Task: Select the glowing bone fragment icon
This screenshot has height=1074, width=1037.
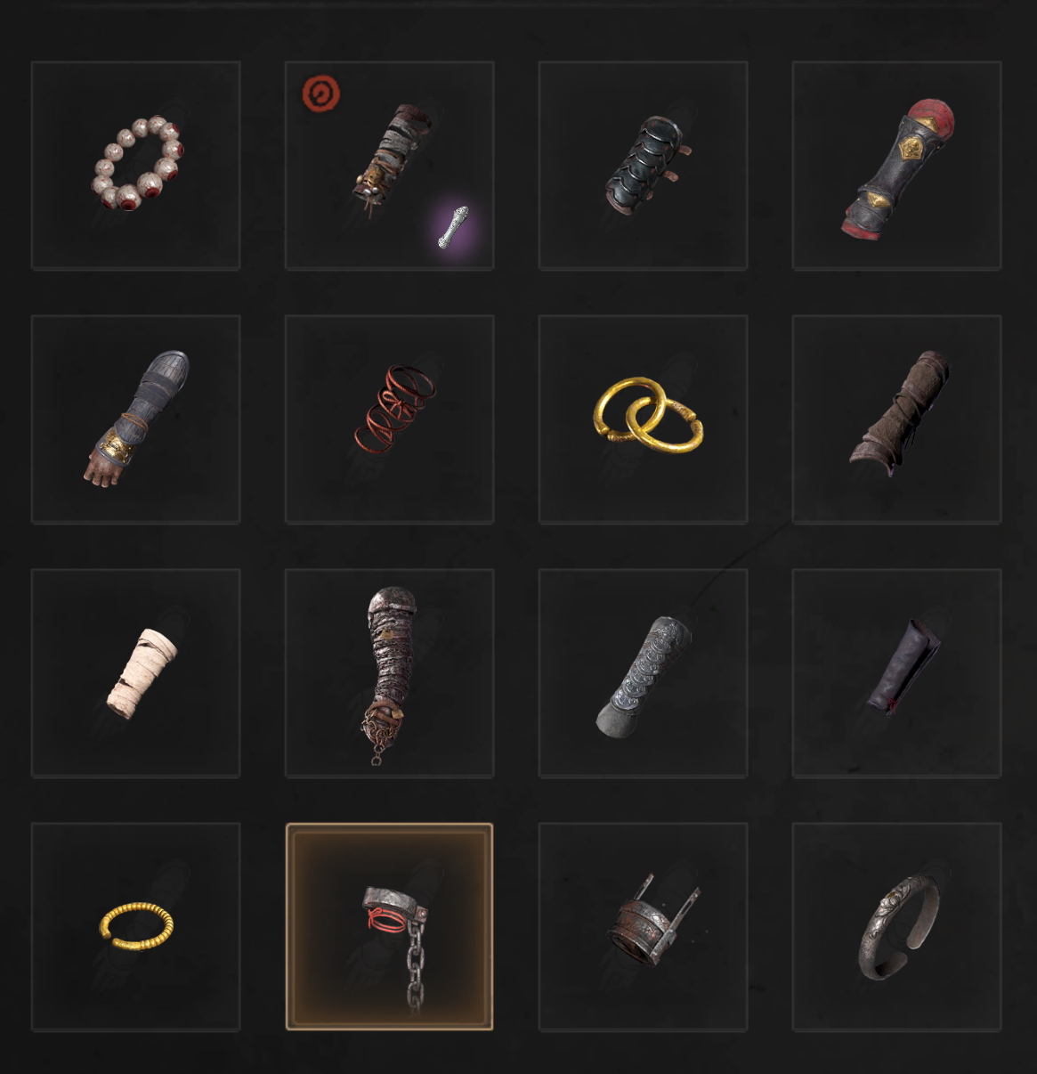Action: (453, 227)
